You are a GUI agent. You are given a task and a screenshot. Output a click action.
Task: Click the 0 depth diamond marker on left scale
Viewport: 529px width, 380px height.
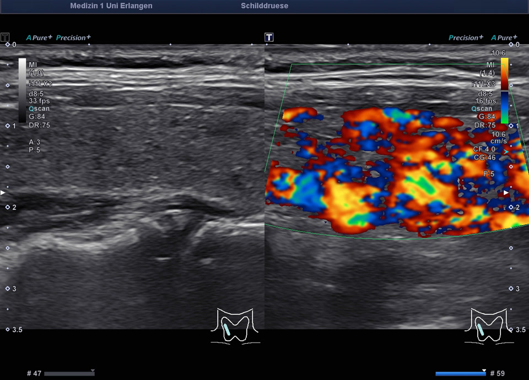(7, 45)
